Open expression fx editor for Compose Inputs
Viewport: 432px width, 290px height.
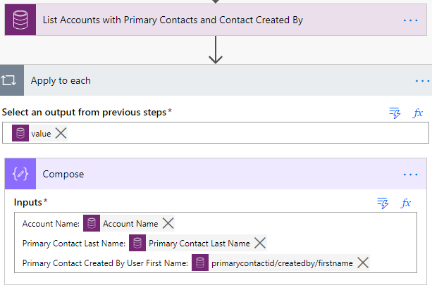tap(406, 203)
